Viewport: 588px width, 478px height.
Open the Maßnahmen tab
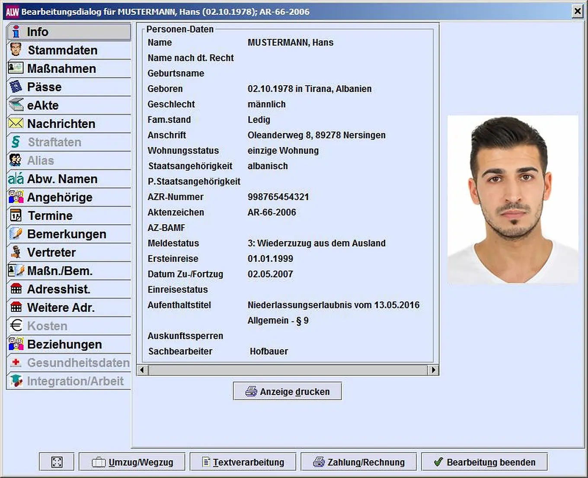61,69
